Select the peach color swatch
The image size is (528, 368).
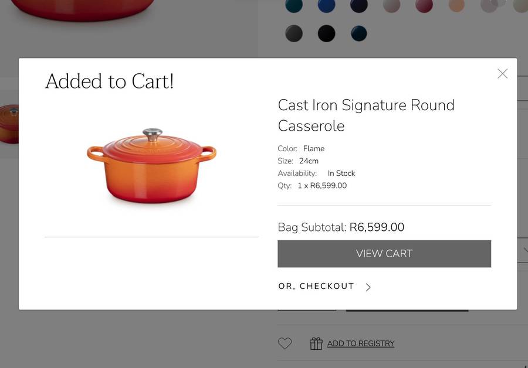click(457, 6)
